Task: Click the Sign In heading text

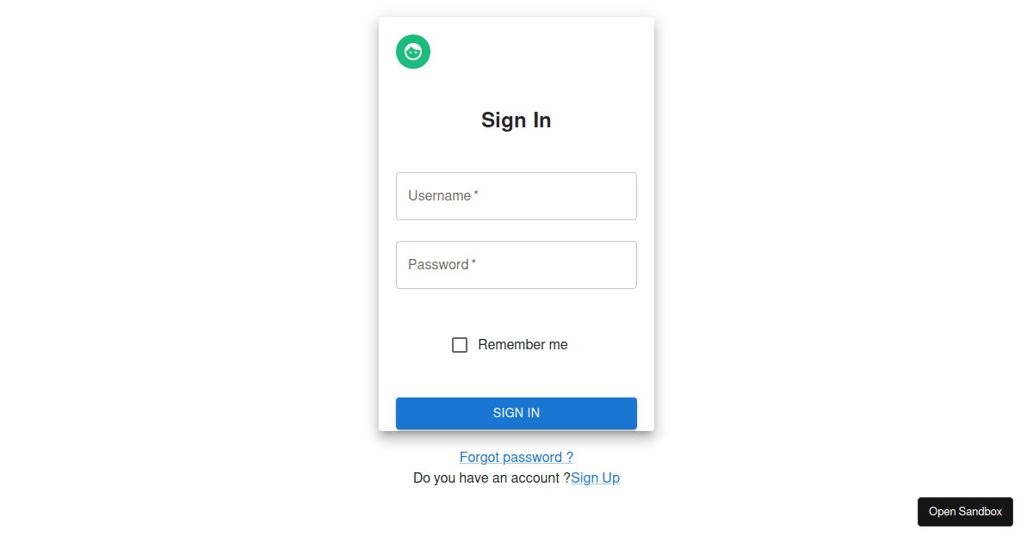Action: [x=516, y=120]
